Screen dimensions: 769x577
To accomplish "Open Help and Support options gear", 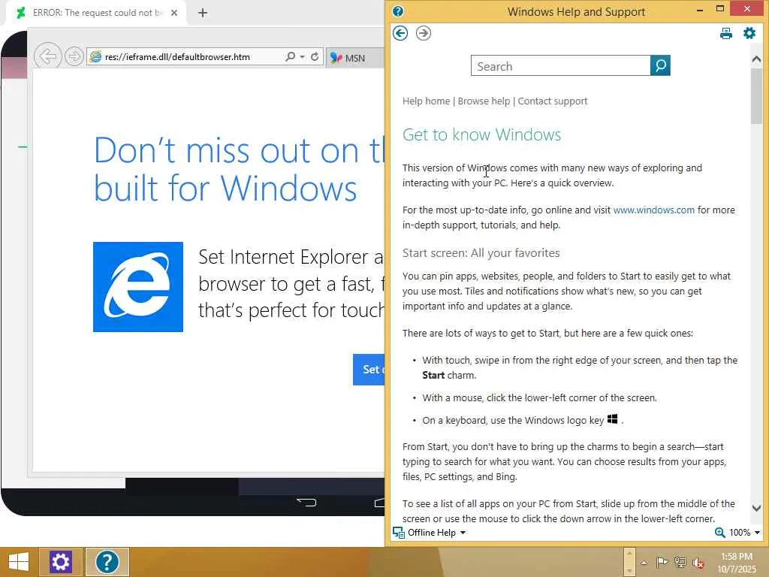I will point(749,33).
